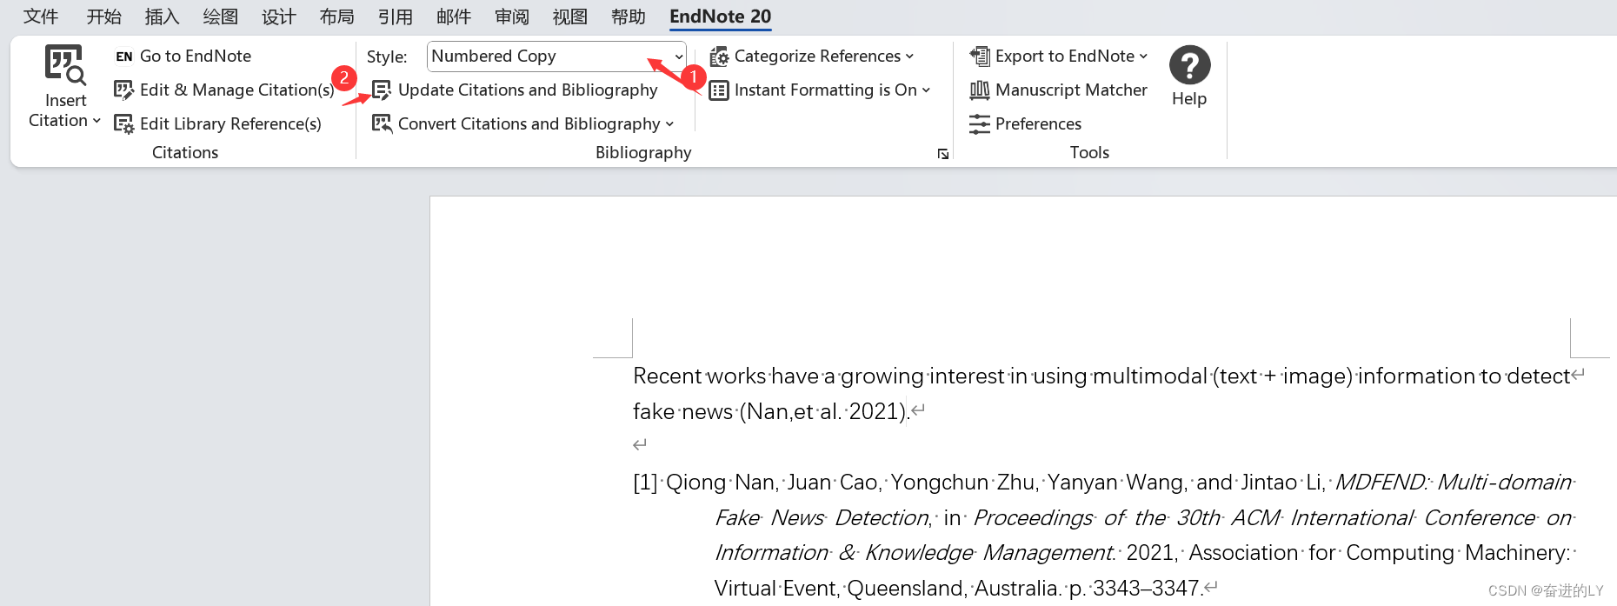Switch to the 邮件 ribbon tab
This screenshot has height=606, width=1617.
click(453, 17)
